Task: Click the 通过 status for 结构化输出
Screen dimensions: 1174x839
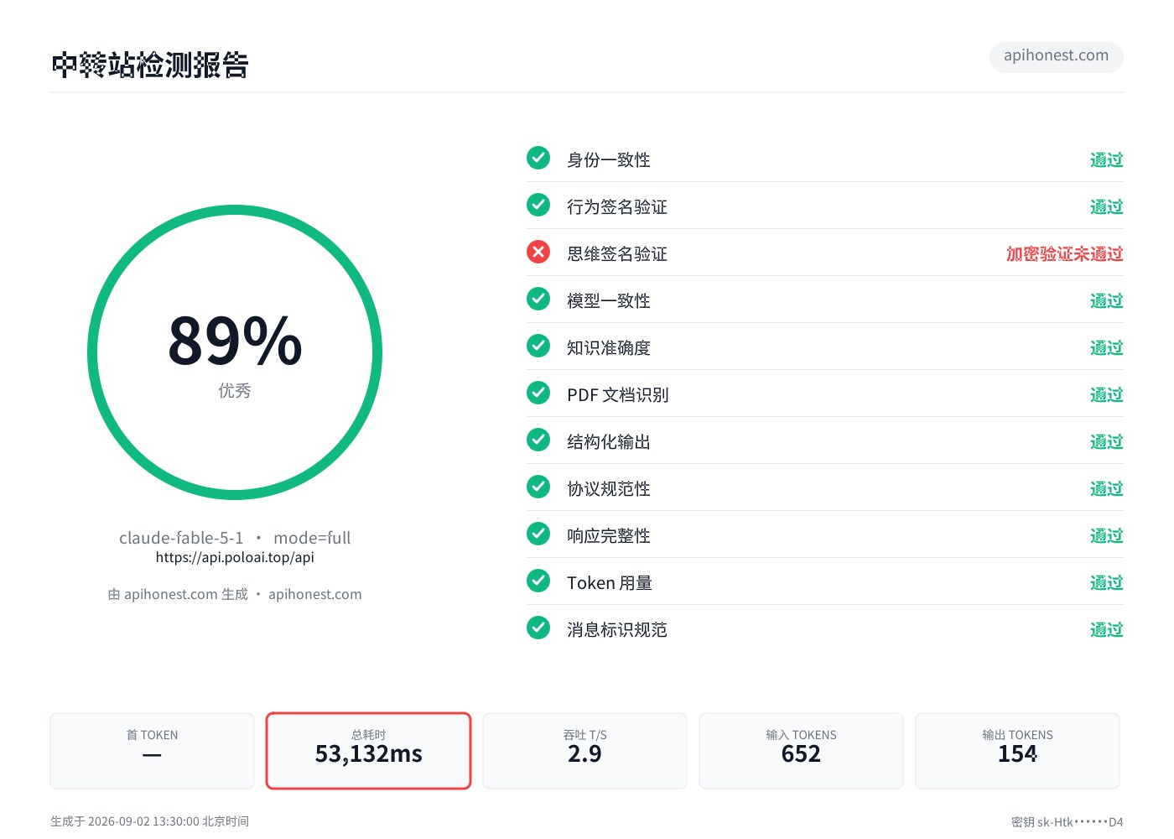Action: [x=1106, y=441]
